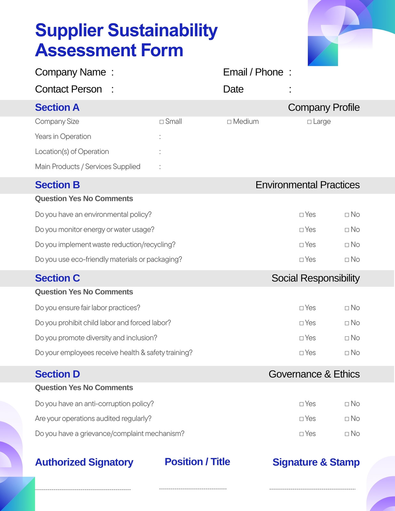Tick No for operations audited regularly
Image resolution: width=395 pixels, height=511 pixels.
click(x=347, y=419)
